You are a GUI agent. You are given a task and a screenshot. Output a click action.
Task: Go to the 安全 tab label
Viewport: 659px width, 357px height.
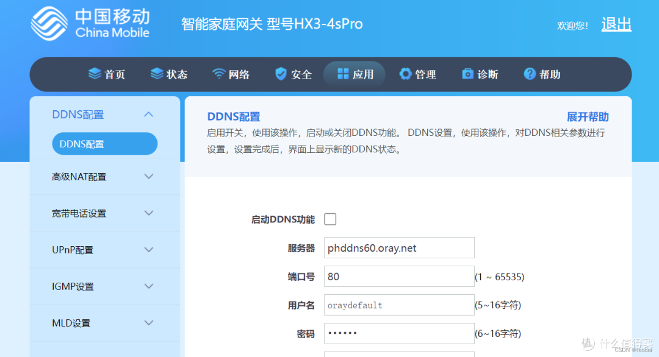[301, 75]
